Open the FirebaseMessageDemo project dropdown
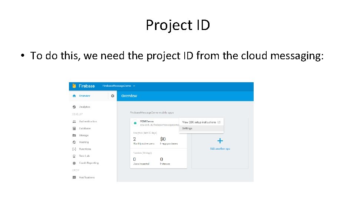356x200 pixels. pyautogui.click(x=119, y=86)
